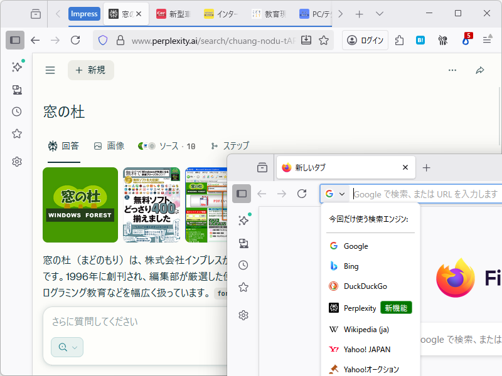Screen dimensions: 502x376
Task: View history via the clock sidebar icon
Action: tap(16, 112)
